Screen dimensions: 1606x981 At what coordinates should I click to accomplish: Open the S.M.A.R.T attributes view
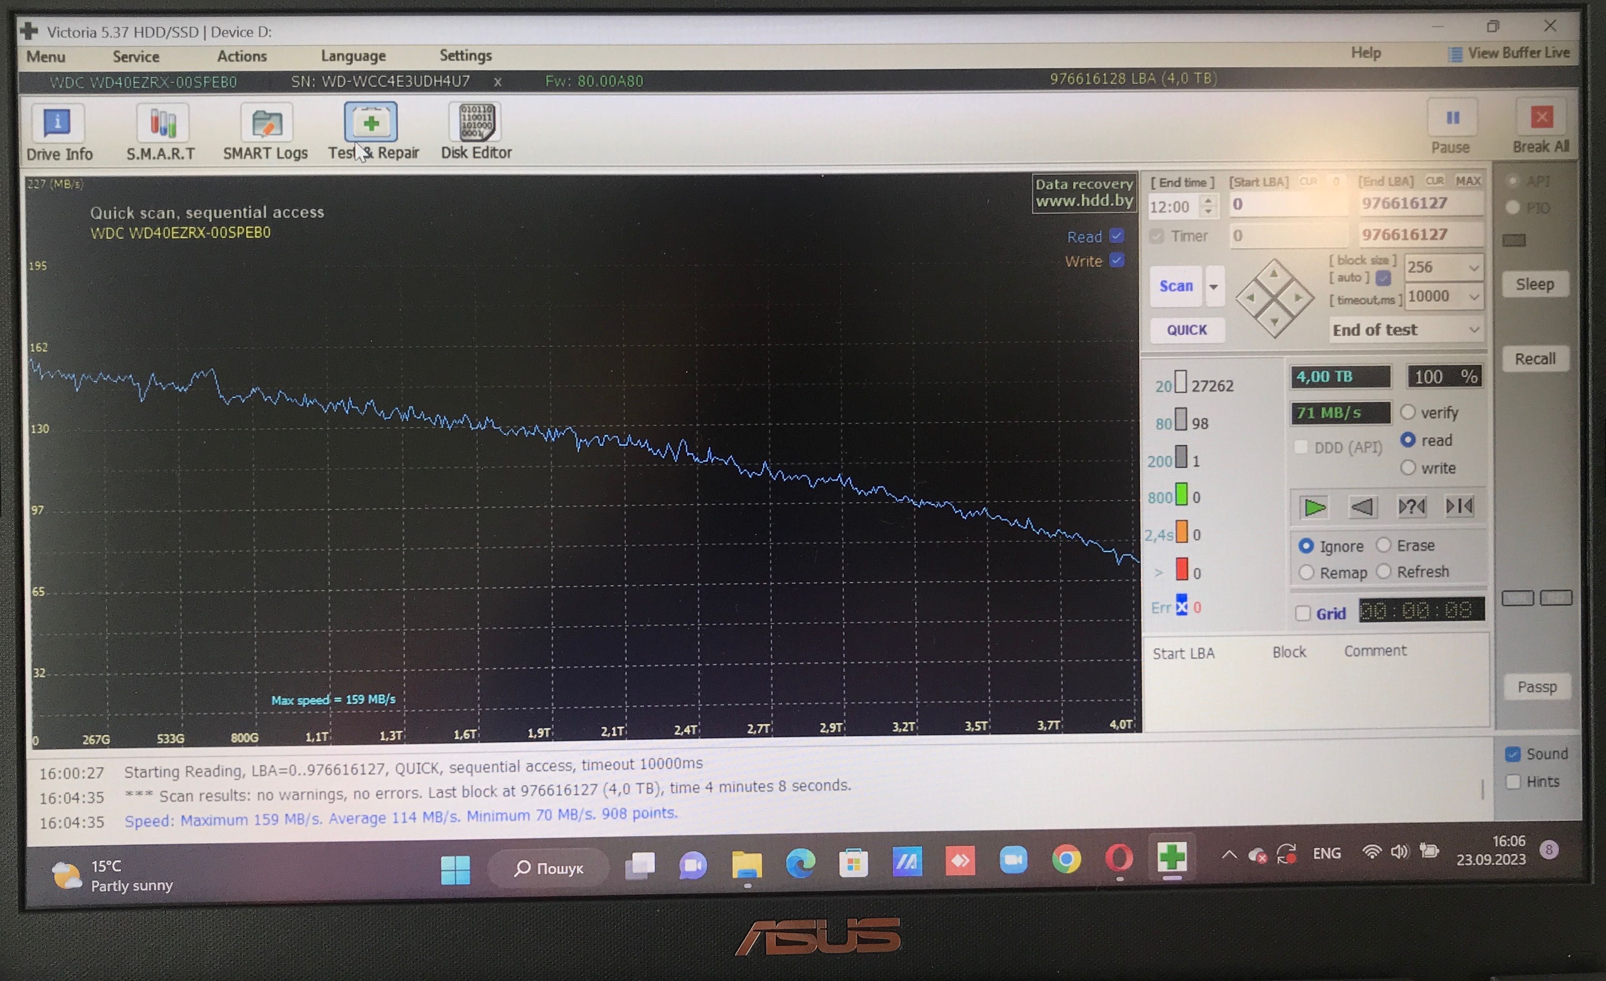pos(161,133)
